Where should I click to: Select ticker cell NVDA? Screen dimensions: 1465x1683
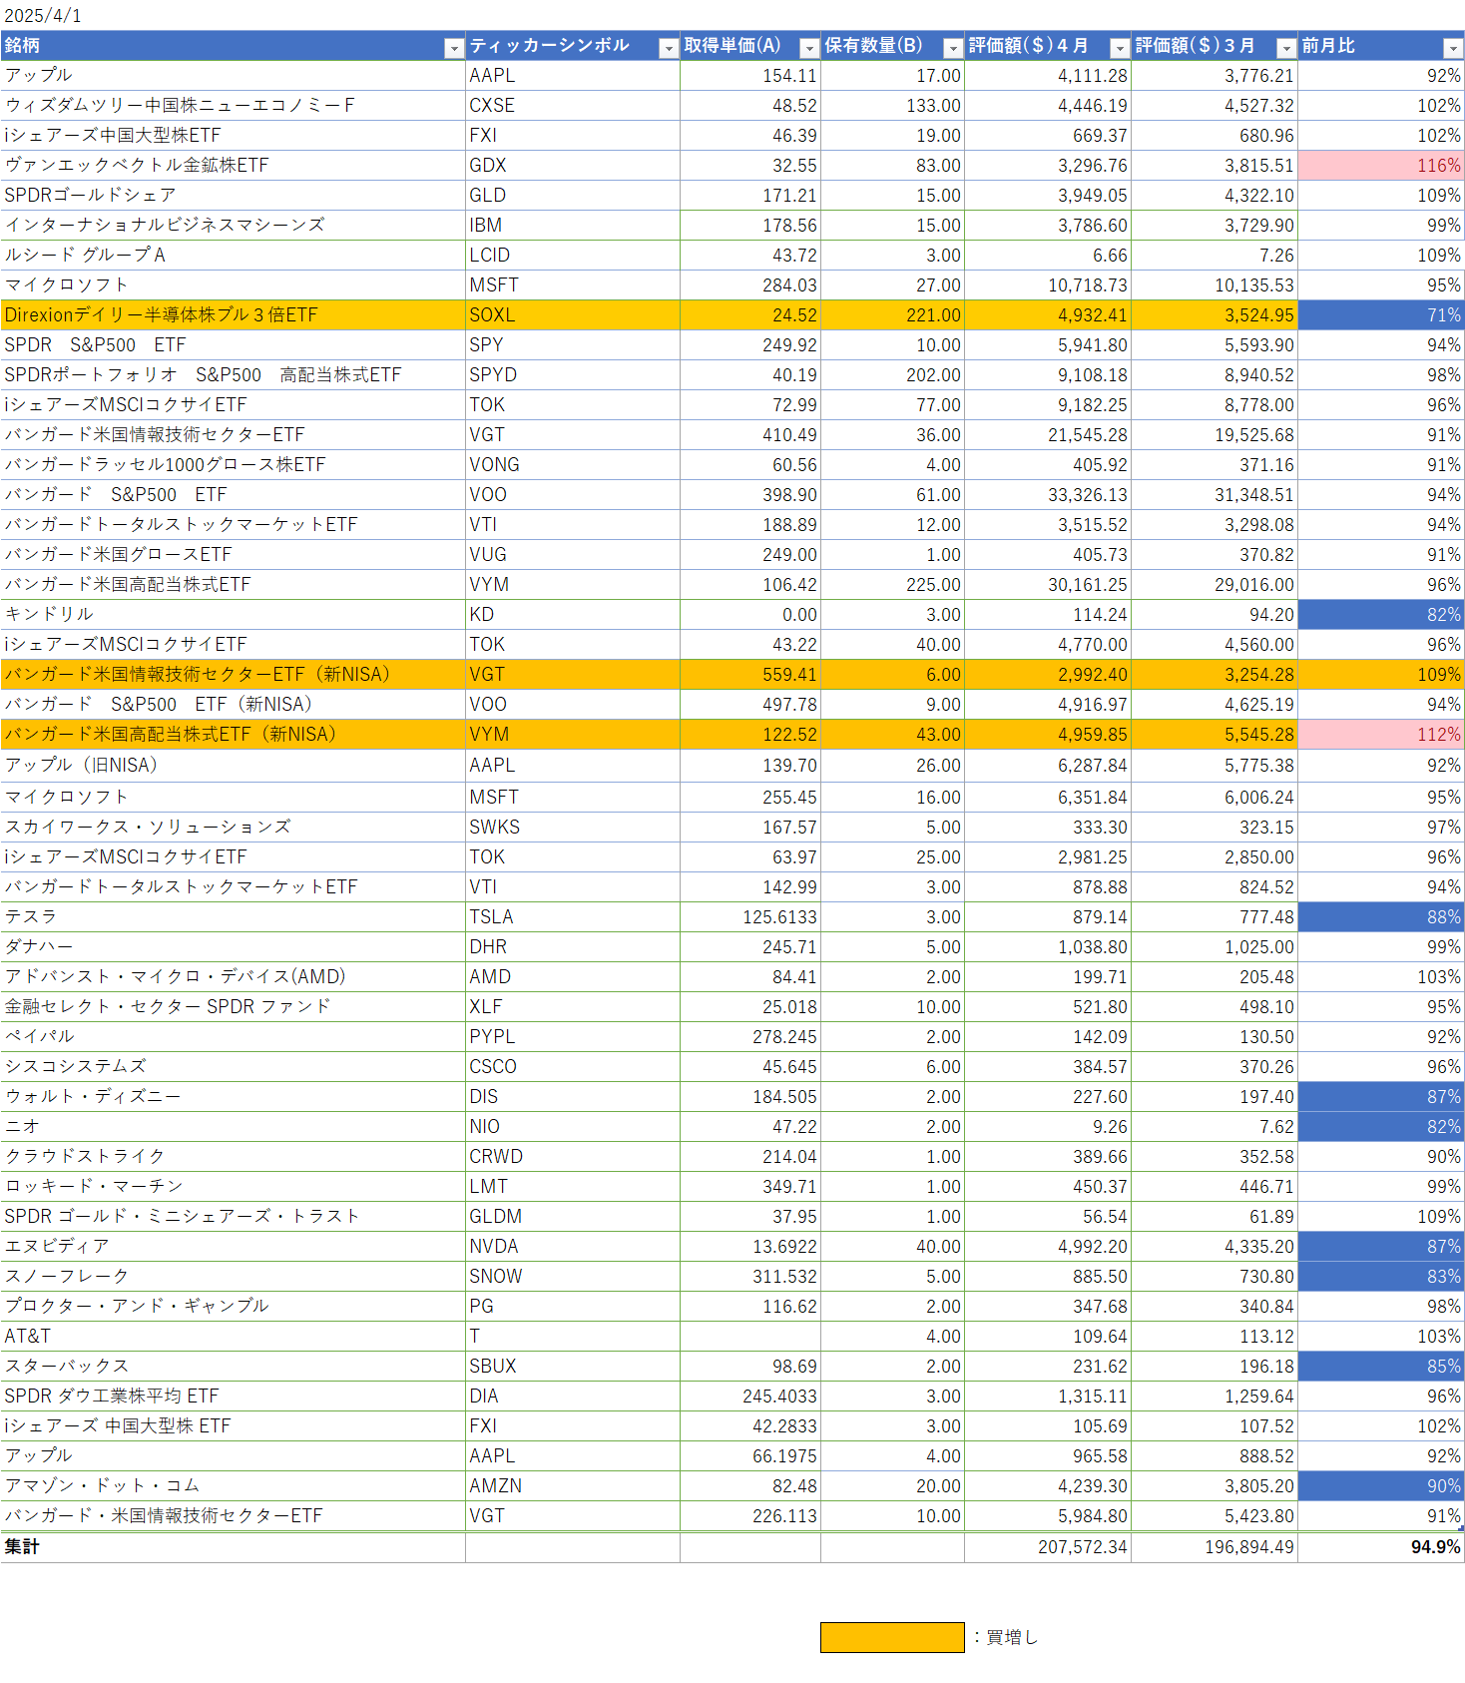pos(573,1247)
